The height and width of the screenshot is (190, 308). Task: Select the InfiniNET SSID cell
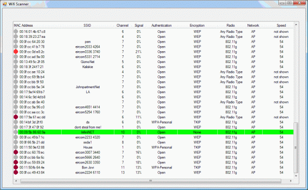(88, 132)
